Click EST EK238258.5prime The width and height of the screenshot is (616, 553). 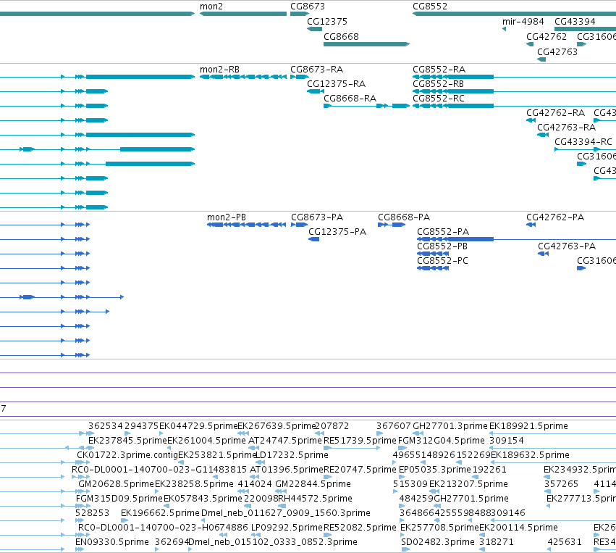coord(194,484)
